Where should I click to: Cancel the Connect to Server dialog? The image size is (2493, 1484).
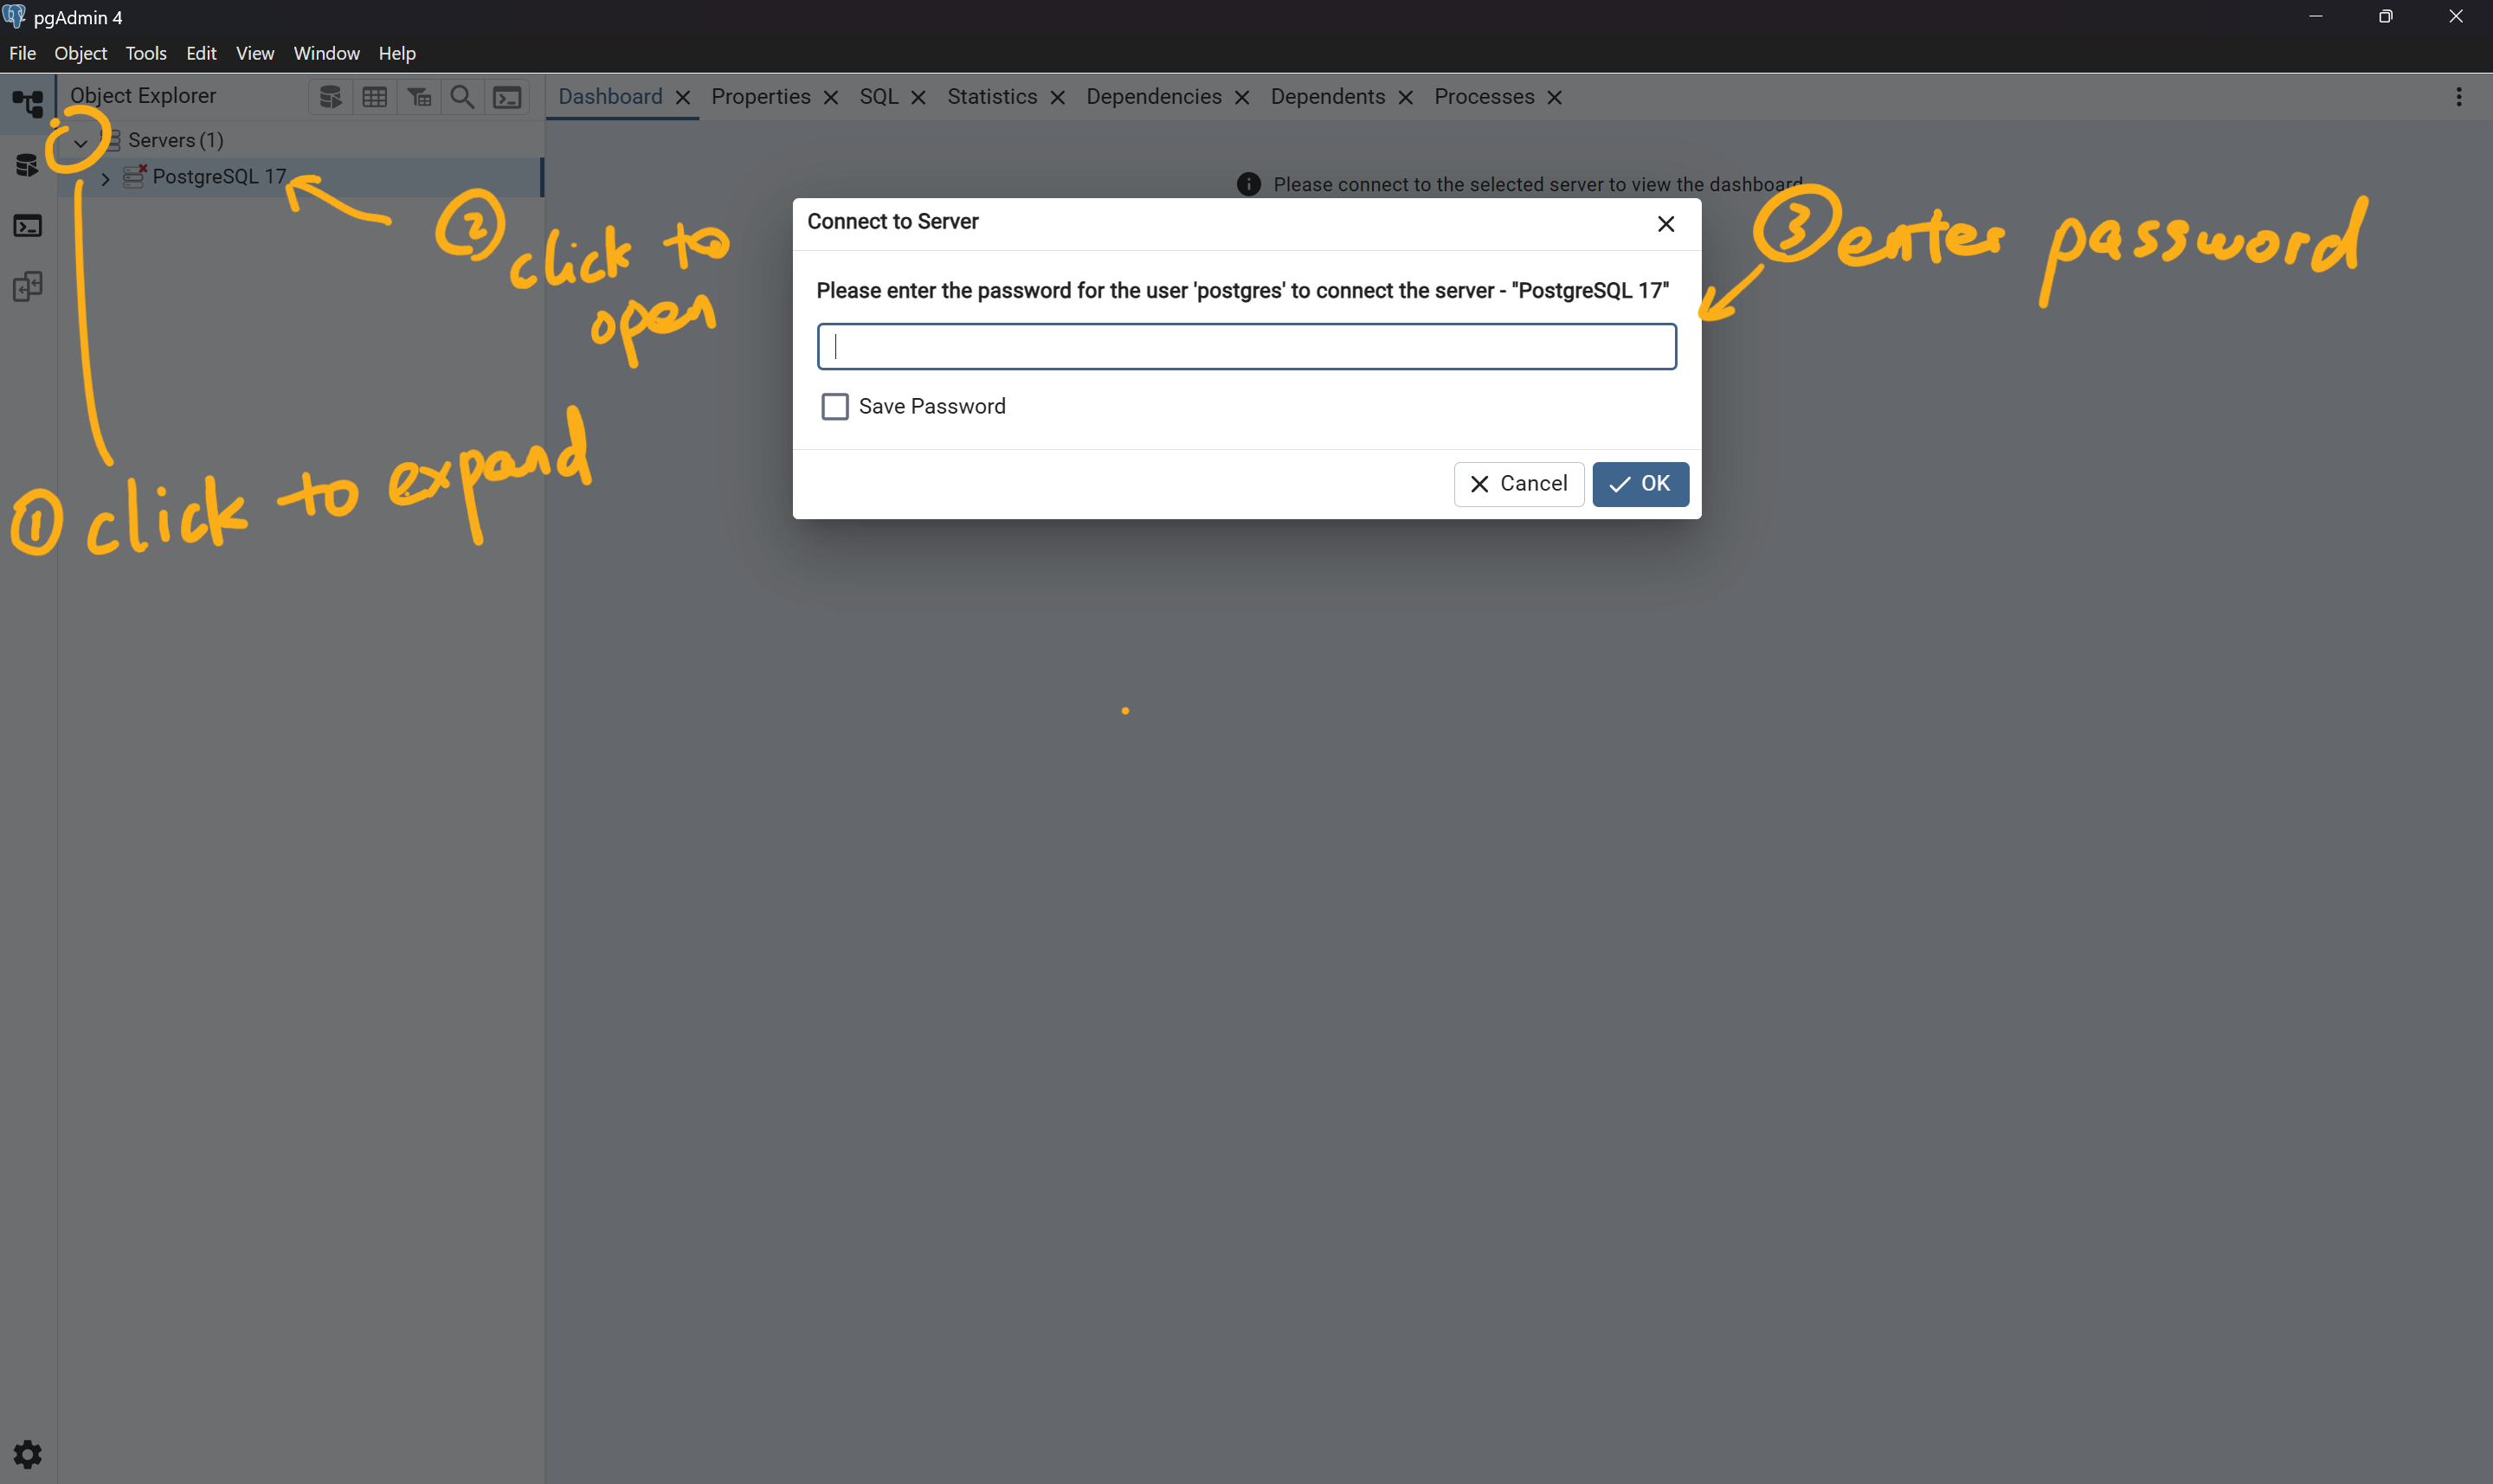[x=1517, y=484]
